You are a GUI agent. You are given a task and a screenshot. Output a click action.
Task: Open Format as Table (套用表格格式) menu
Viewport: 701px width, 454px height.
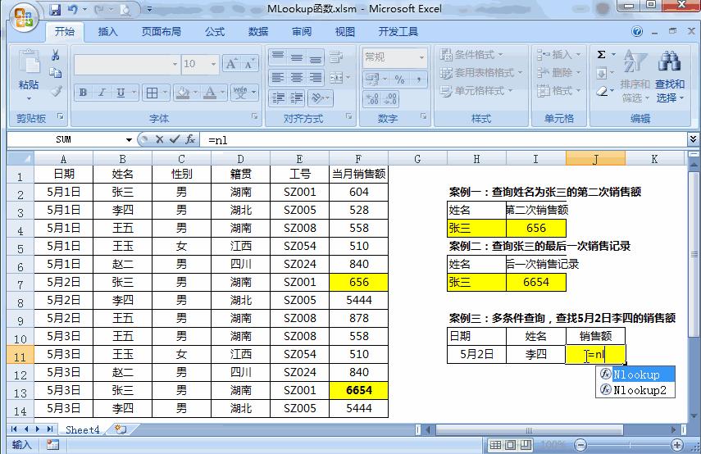tap(481, 72)
